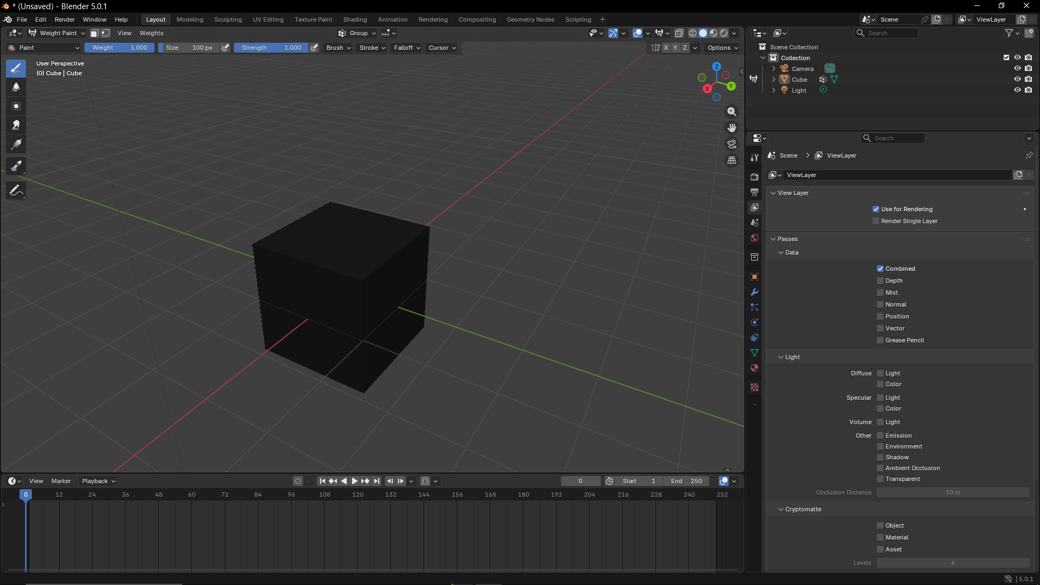Open the Weight Paint mode dropdown
The height and width of the screenshot is (585, 1040).
point(57,33)
